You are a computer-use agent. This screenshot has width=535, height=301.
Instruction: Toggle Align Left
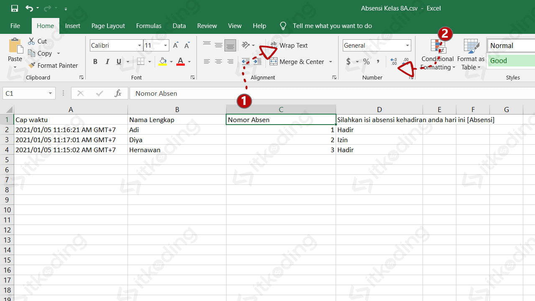tap(207, 62)
